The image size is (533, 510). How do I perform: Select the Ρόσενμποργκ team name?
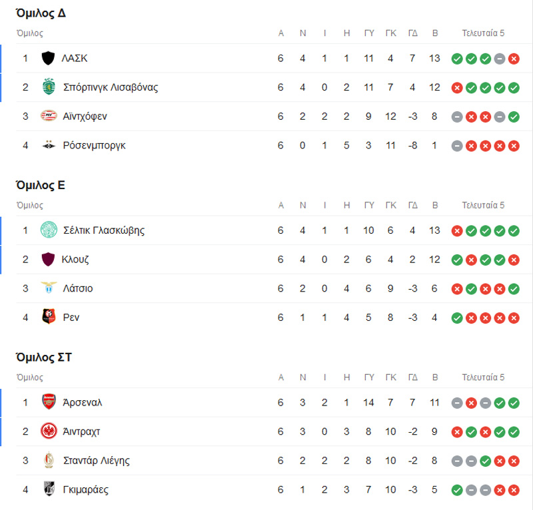94,146
